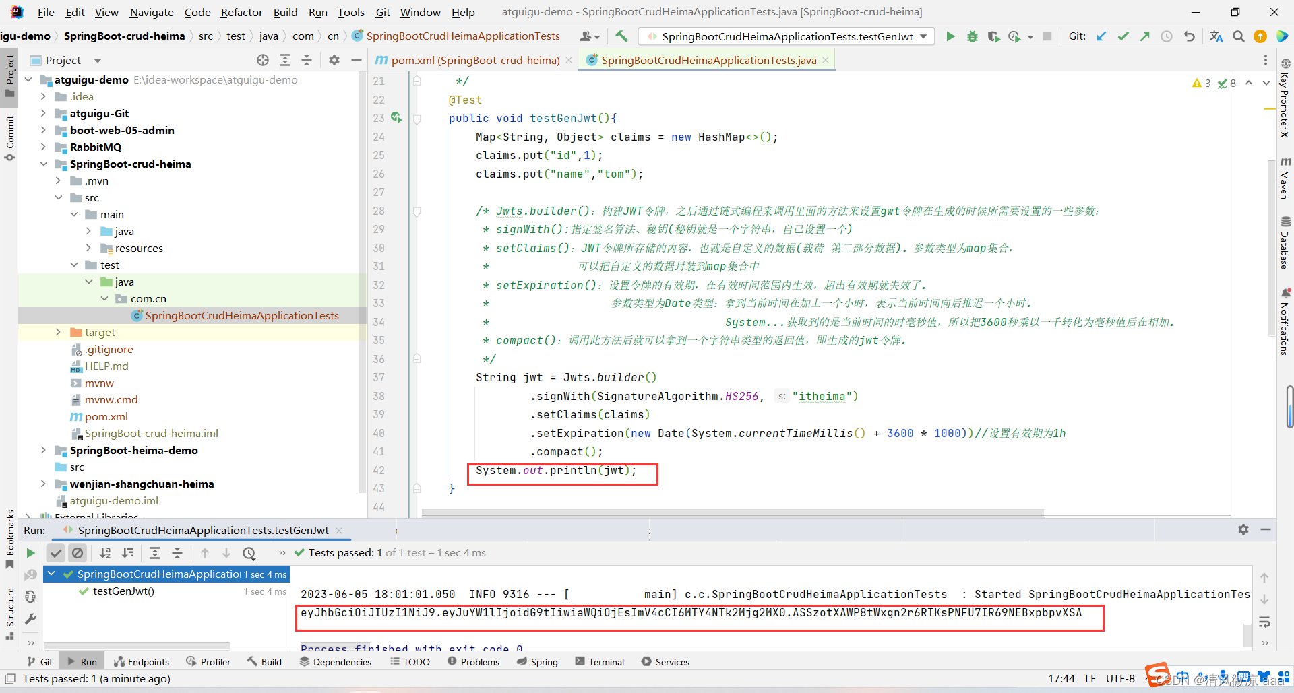Viewport: 1294px width, 693px height.
Task: Expand the target folder
Action: [x=58, y=333]
